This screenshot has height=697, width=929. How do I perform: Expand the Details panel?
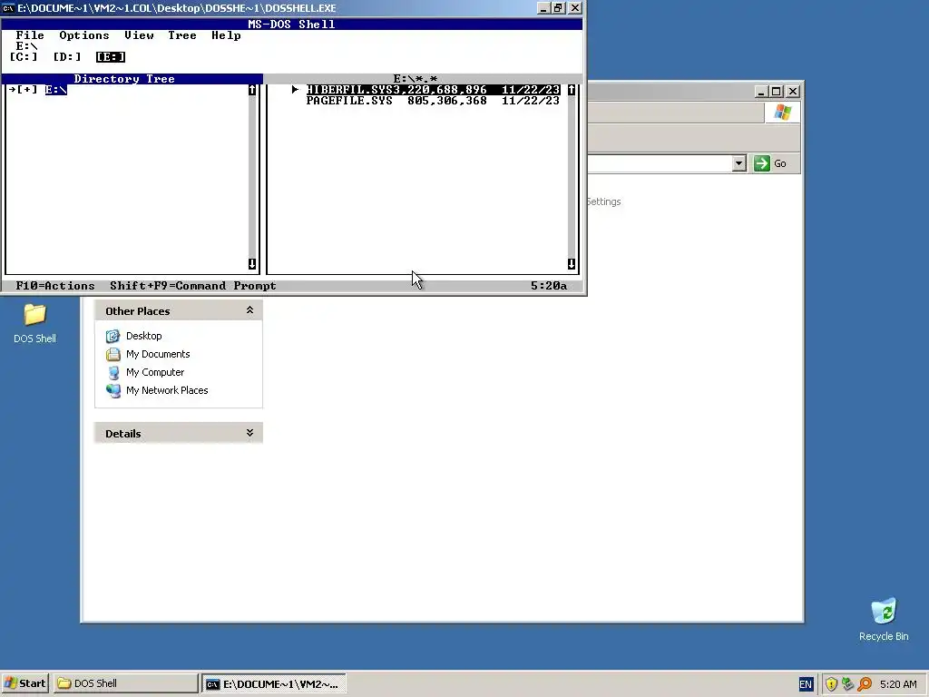(250, 433)
